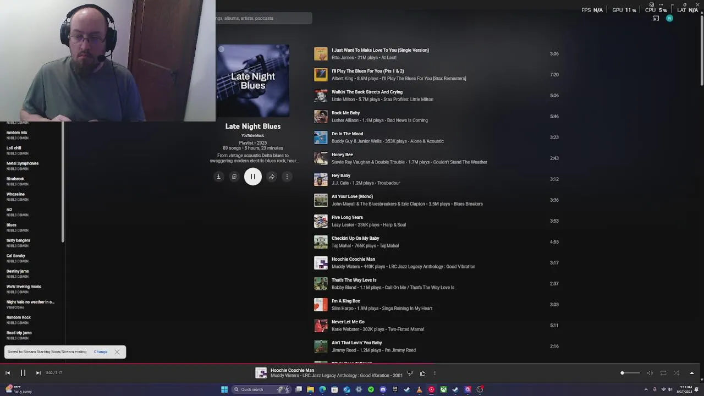This screenshot has height=396, width=704.
Task: Open the Walkin' The Back Streets album thumbnail
Action: click(321, 96)
